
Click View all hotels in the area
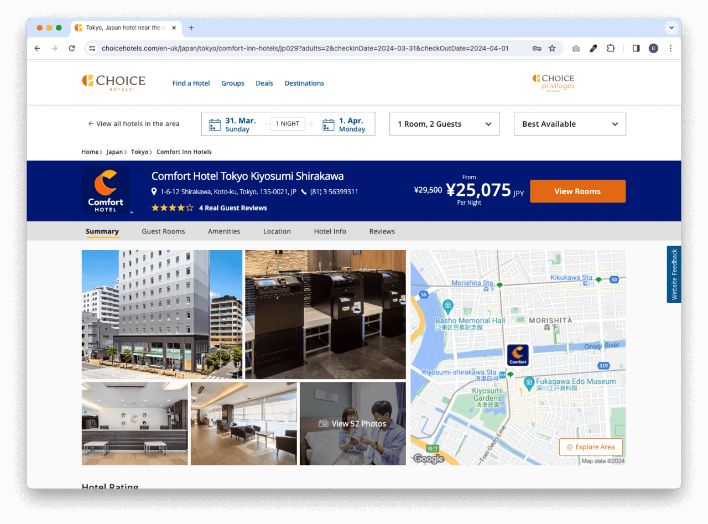(133, 124)
